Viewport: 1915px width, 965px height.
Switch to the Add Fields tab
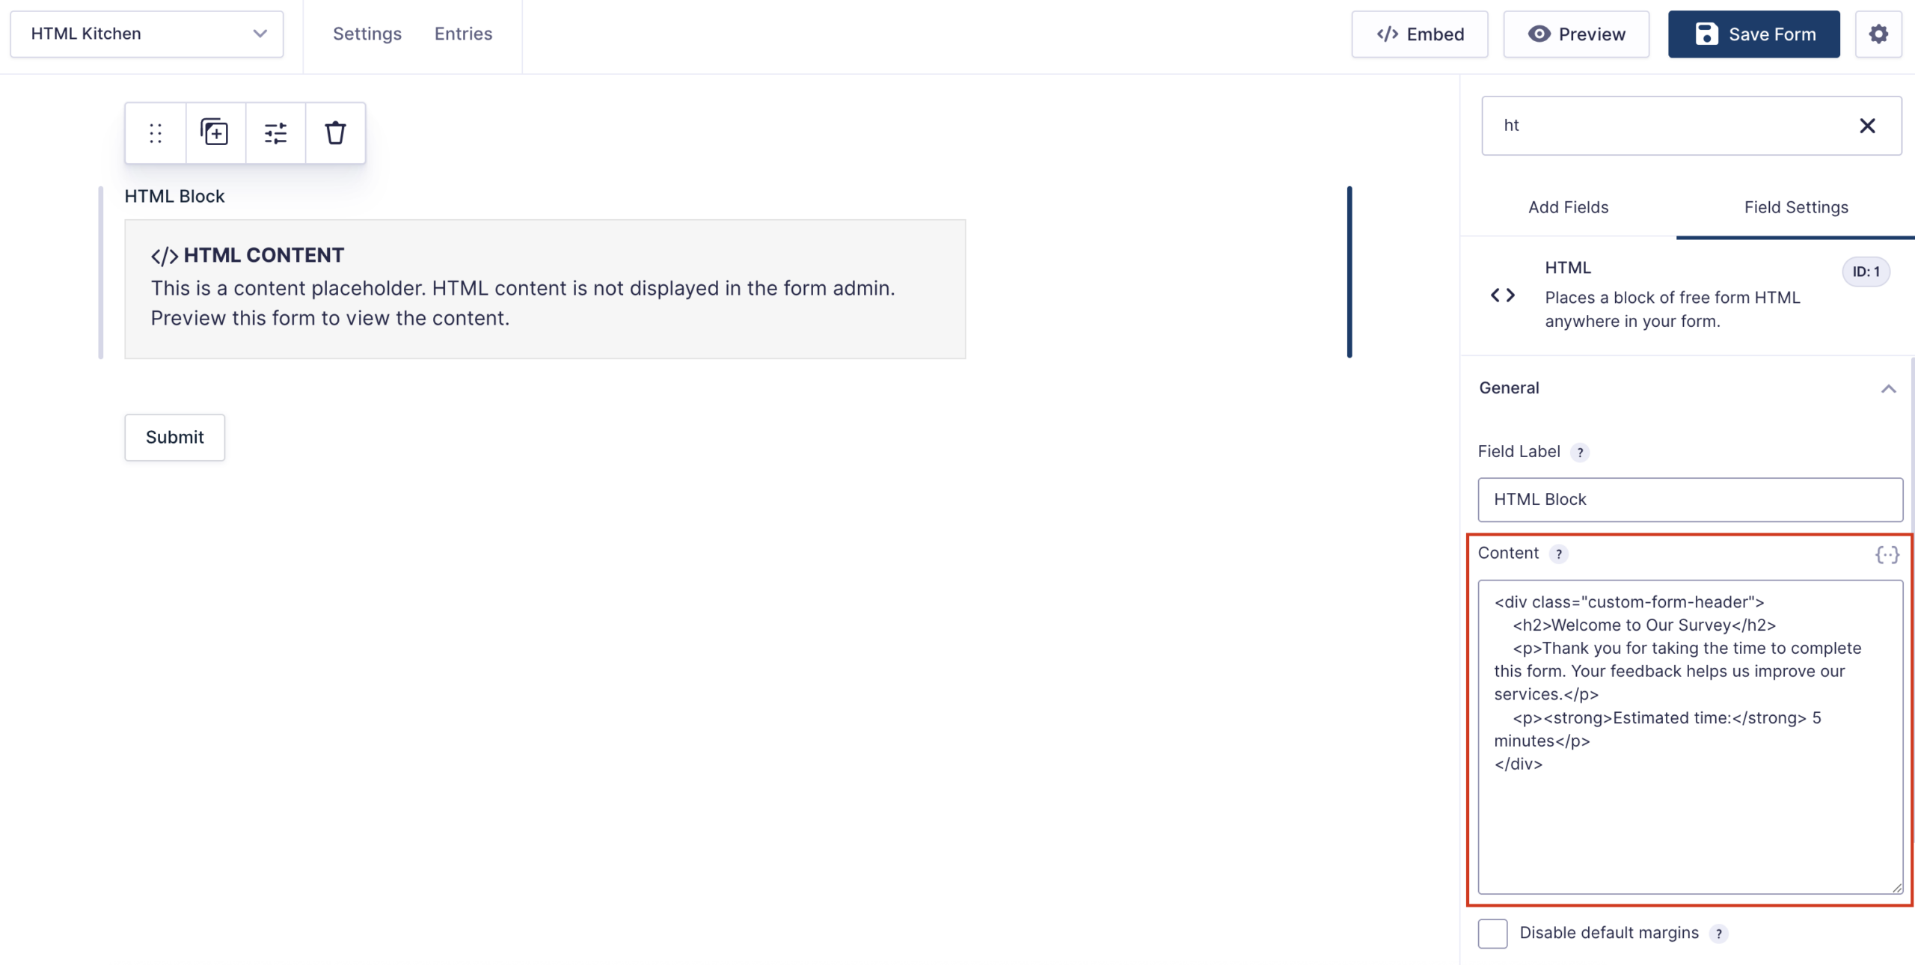[x=1568, y=207]
